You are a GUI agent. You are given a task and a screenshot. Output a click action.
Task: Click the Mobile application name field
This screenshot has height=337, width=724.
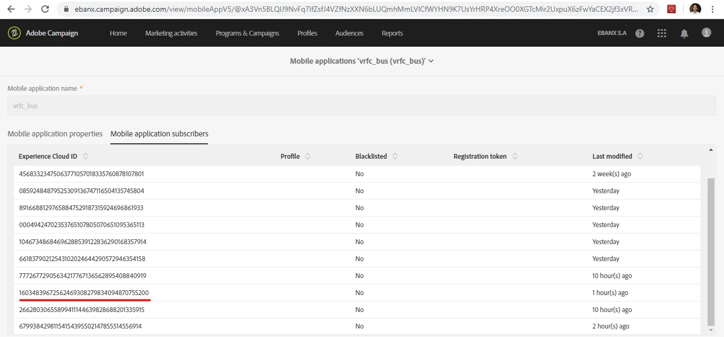(x=361, y=106)
